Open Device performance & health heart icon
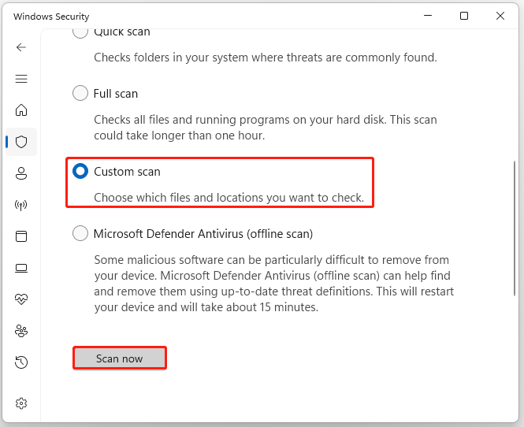The height and width of the screenshot is (427, 524). point(21,299)
